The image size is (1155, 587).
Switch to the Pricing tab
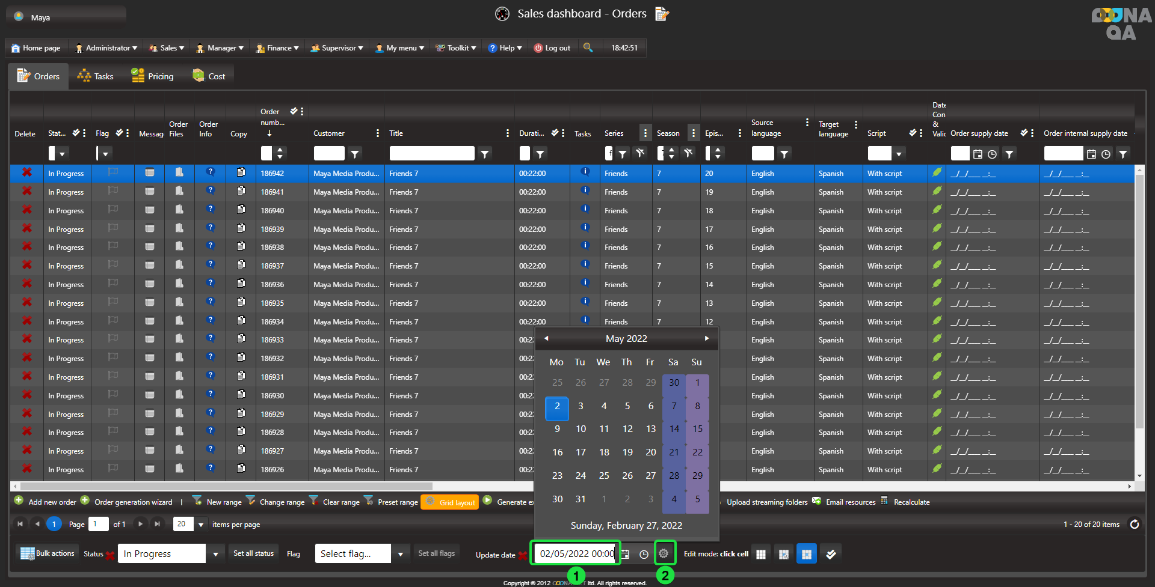click(153, 76)
